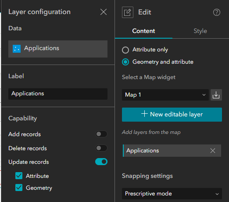Image resolution: width=229 pixels, height=202 pixels.
Task: Select the Attribute only radio button
Action: point(125,50)
